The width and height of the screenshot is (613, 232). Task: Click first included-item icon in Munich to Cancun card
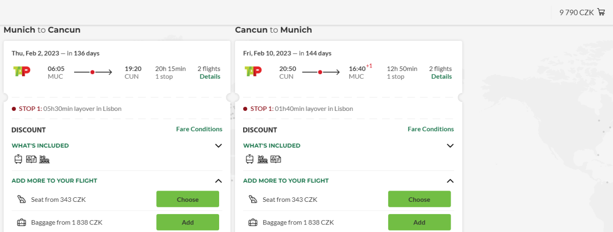18,159
